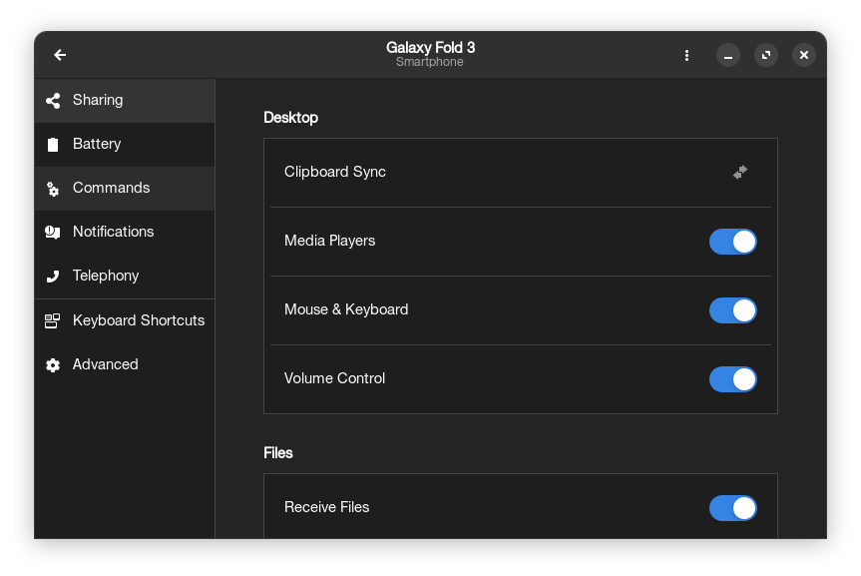861x576 pixels.
Task: Open the Battery settings page
Action: tap(97, 145)
